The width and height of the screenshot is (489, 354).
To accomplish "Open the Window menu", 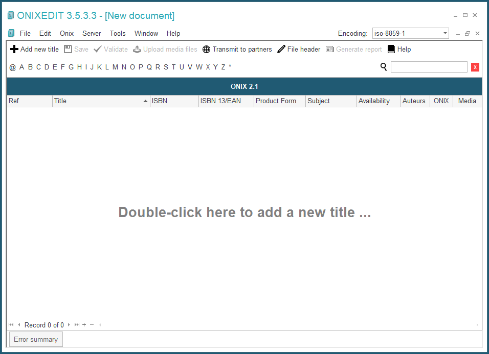I will coord(146,33).
